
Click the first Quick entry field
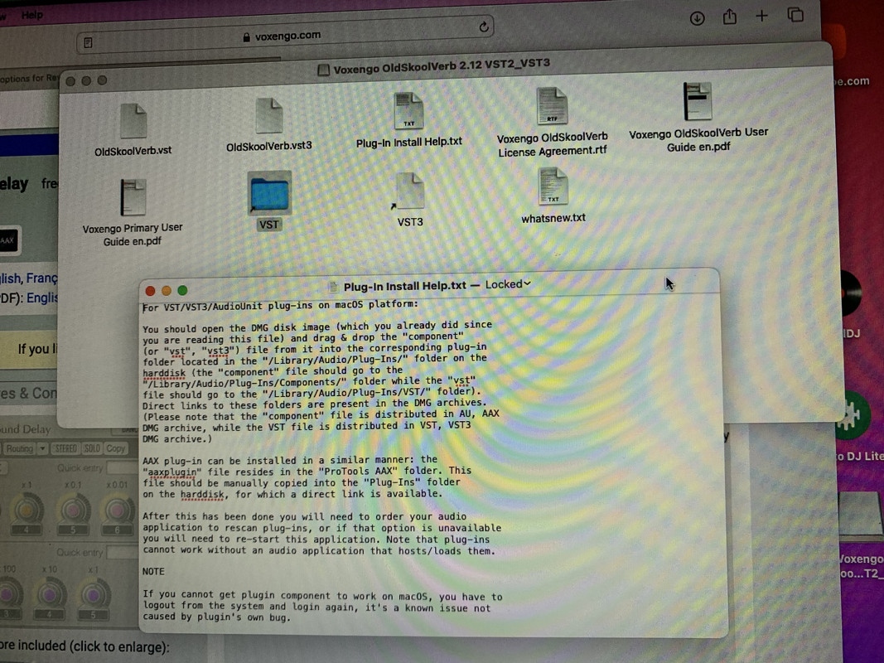click(x=123, y=468)
